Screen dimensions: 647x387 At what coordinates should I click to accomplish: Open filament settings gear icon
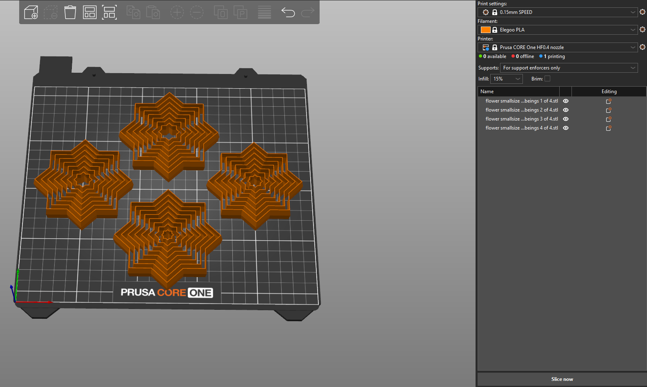click(x=643, y=30)
